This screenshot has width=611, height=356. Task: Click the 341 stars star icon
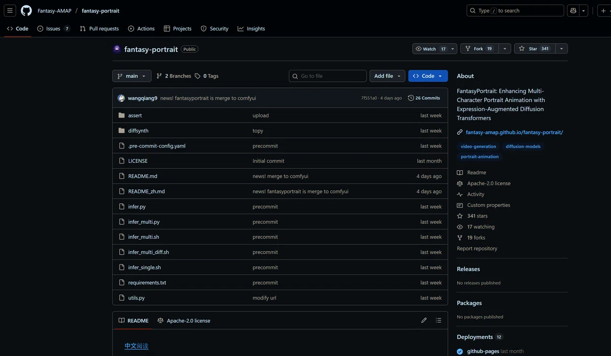[x=460, y=216]
